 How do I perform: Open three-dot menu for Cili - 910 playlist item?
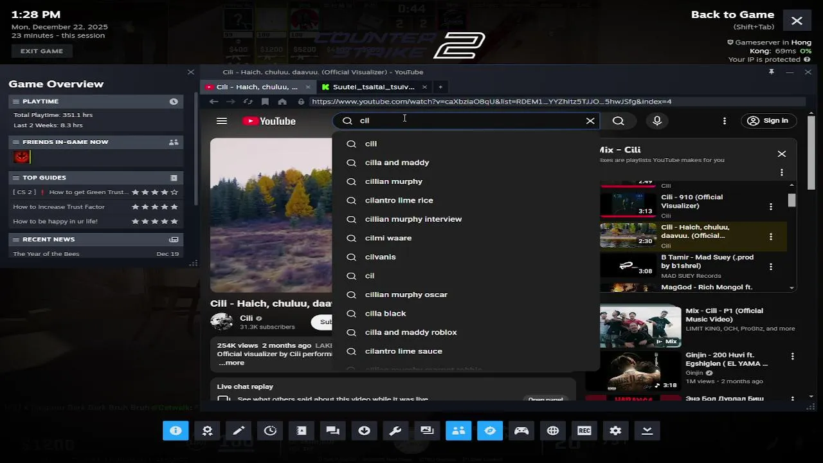tap(770, 206)
